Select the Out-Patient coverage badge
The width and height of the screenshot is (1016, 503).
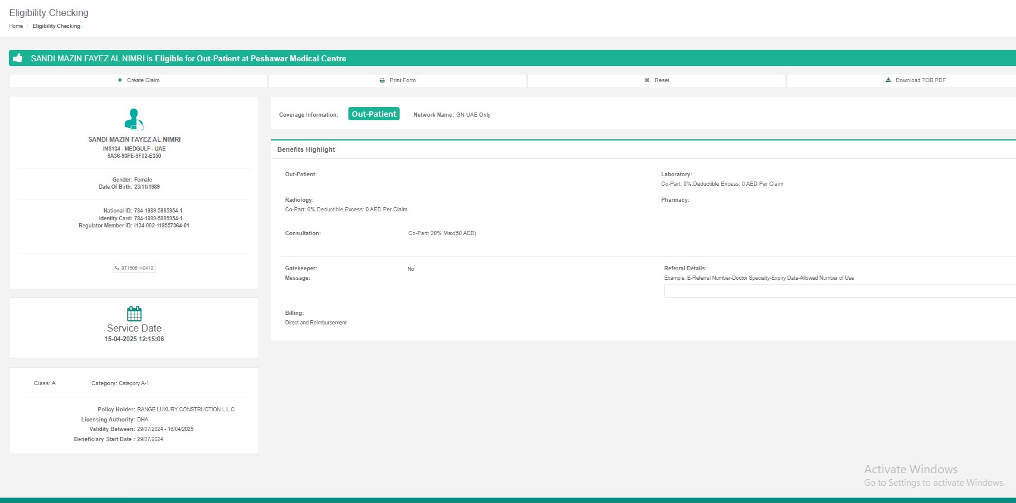[373, 114]
